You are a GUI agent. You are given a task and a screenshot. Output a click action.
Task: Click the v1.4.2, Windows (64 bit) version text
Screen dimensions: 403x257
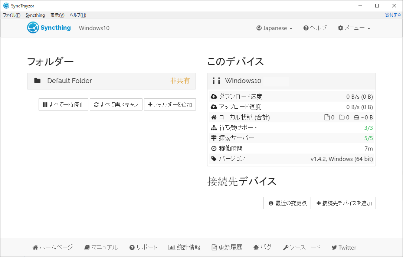coord(342,159)
